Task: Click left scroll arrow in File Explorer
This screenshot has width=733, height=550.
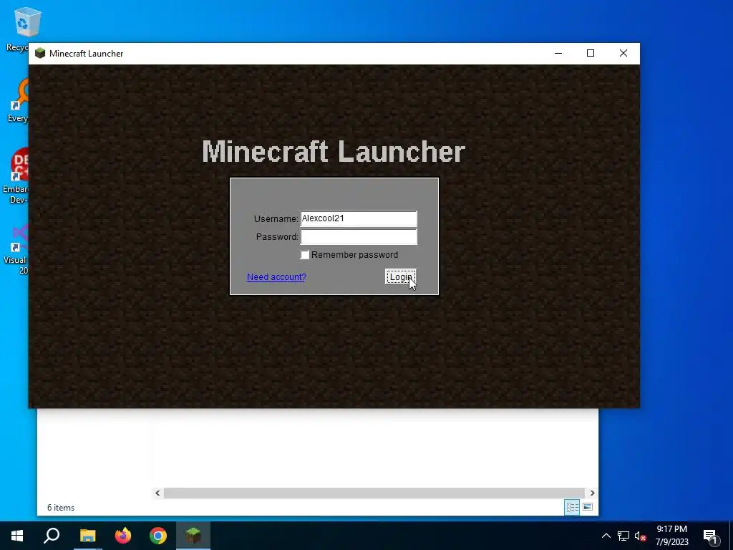Action: (x=157, y=493)
